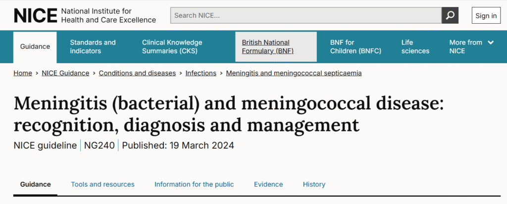Click into the Search NICE field
The image size is (507, 204).
click(x=305, y=15)
